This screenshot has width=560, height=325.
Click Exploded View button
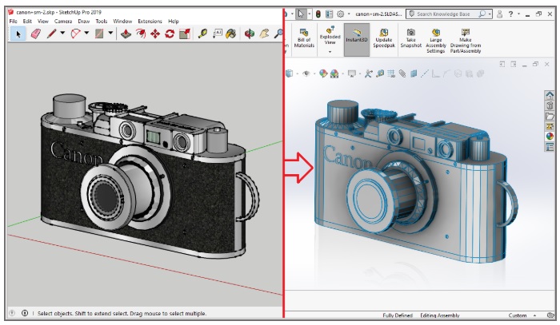click(330, 36)
